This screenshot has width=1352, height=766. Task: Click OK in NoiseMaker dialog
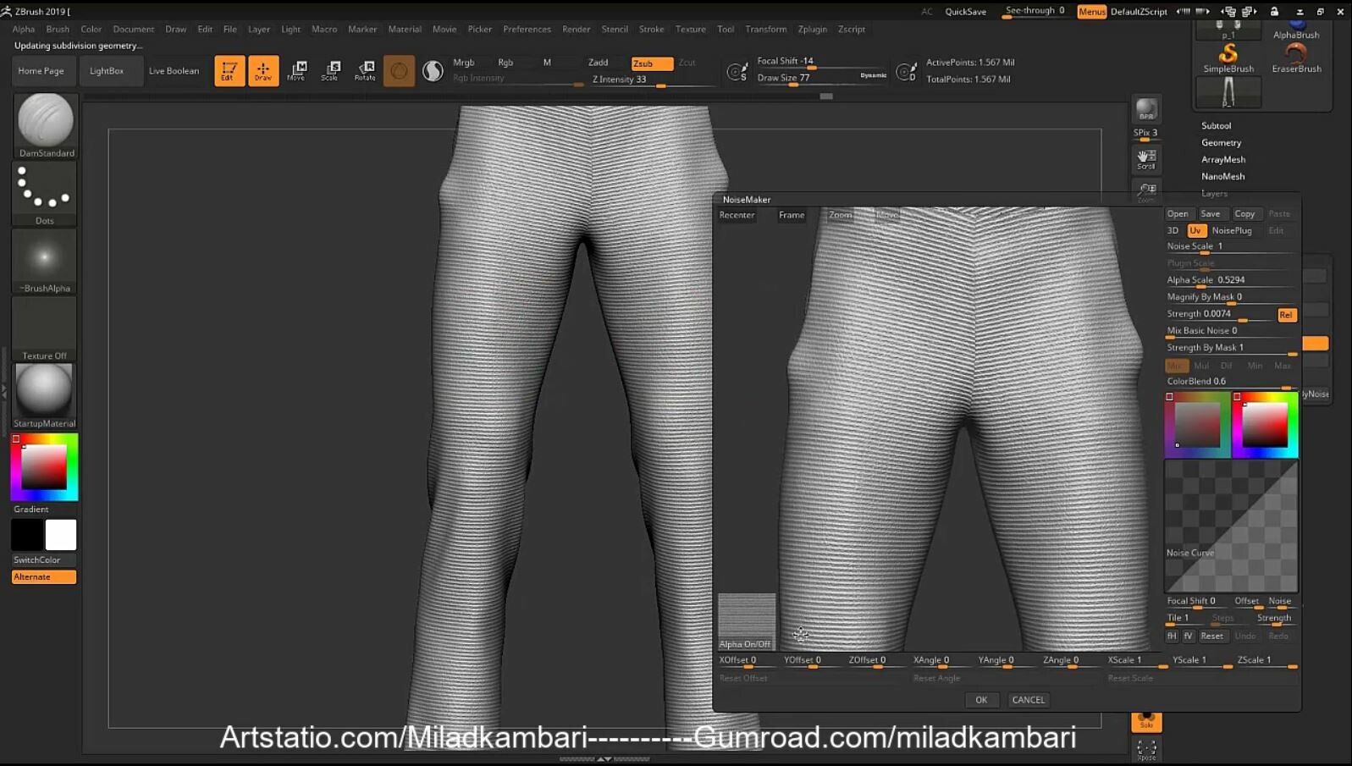click(981, 700)
